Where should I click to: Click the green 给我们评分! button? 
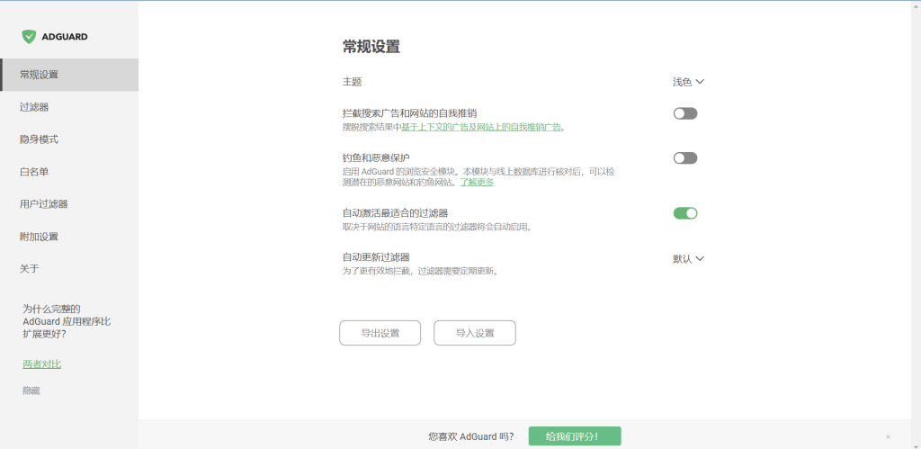pyautogui.click(x=575, y=436)
